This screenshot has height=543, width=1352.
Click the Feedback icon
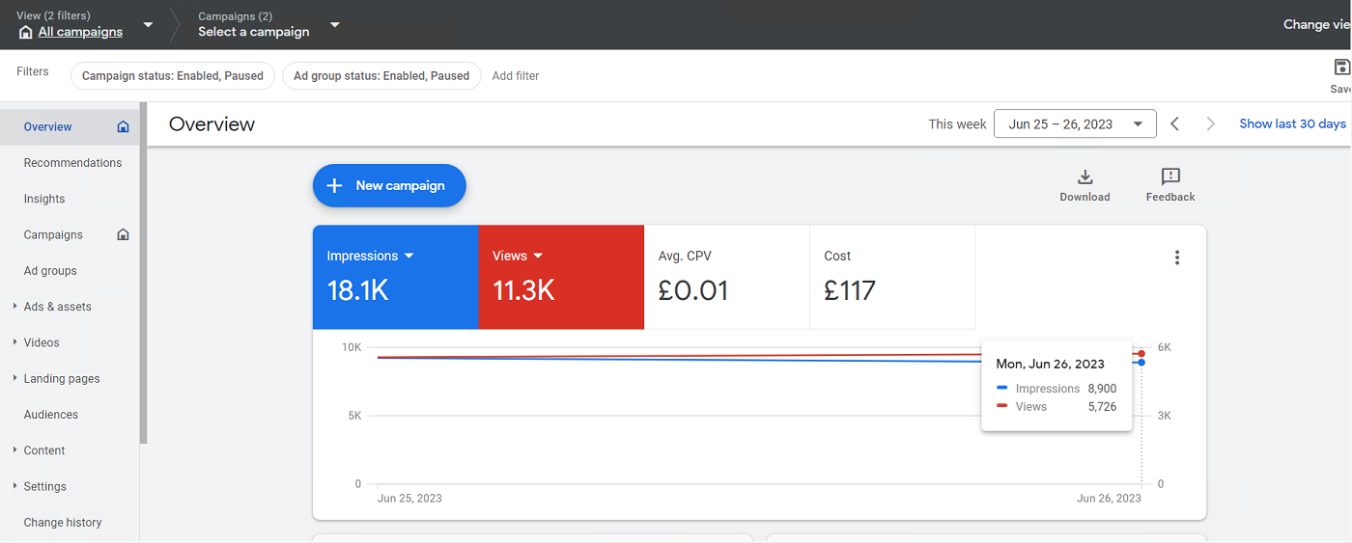click(1170, 176)
